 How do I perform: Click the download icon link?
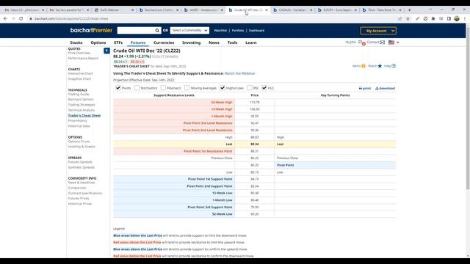pos(385,88)
